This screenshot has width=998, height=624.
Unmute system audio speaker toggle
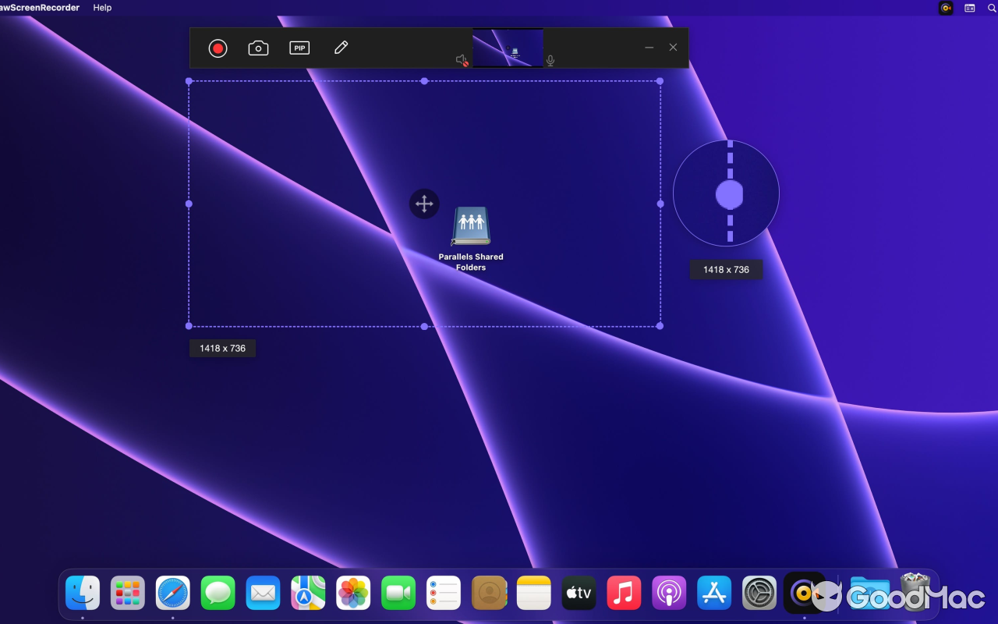(461, 59)
